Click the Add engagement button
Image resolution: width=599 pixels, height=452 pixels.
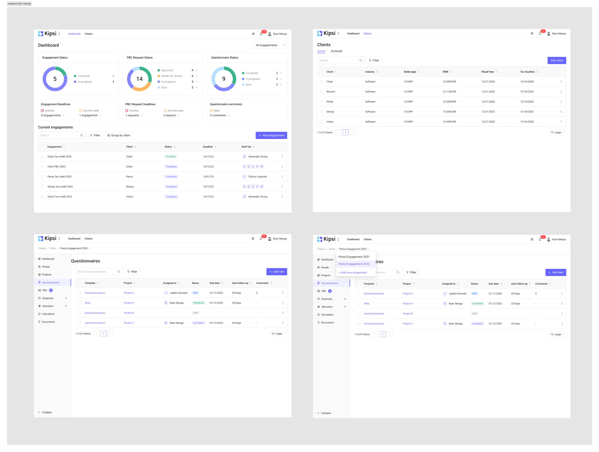click(271, 135)
